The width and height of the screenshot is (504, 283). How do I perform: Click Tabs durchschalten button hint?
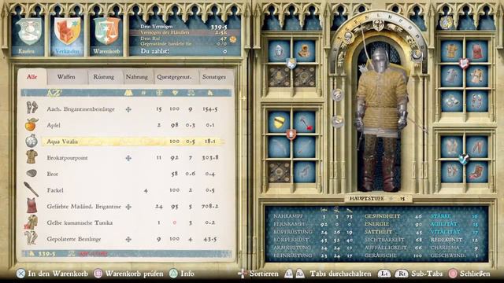tap(328, 274)
